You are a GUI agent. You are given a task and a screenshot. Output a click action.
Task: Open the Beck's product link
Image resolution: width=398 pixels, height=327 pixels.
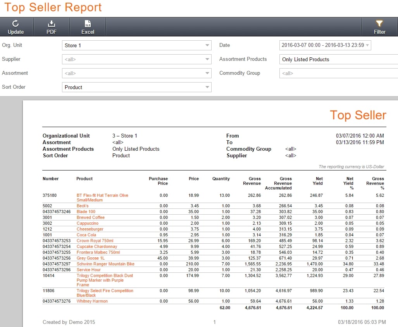pyautogui.click(x=81, y=206)
